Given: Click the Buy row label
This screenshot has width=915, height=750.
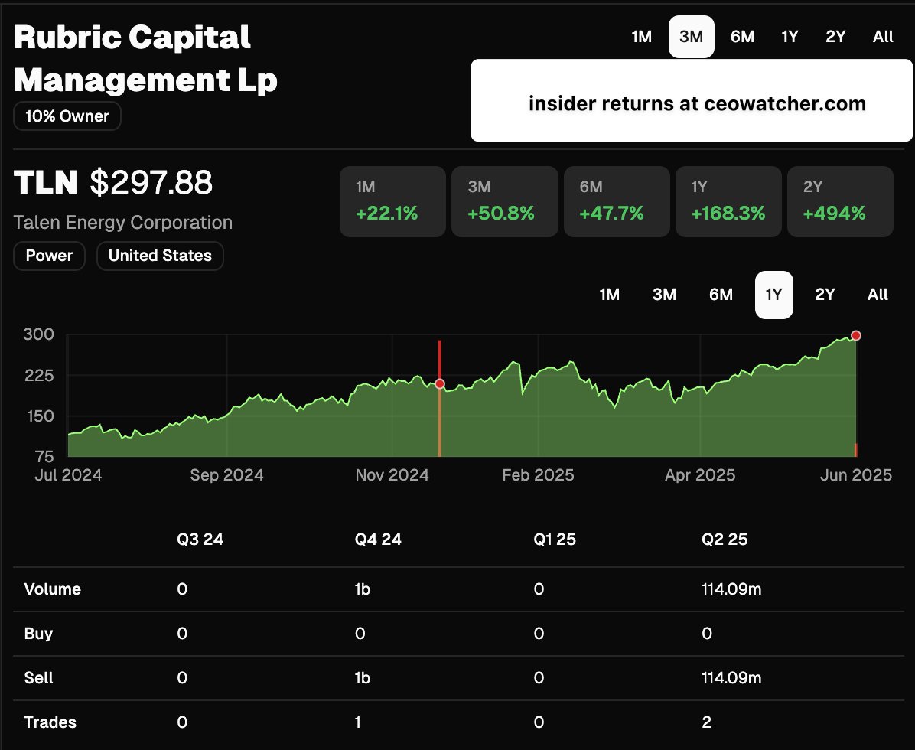Looking at the screenshot, I should (38, 633).
